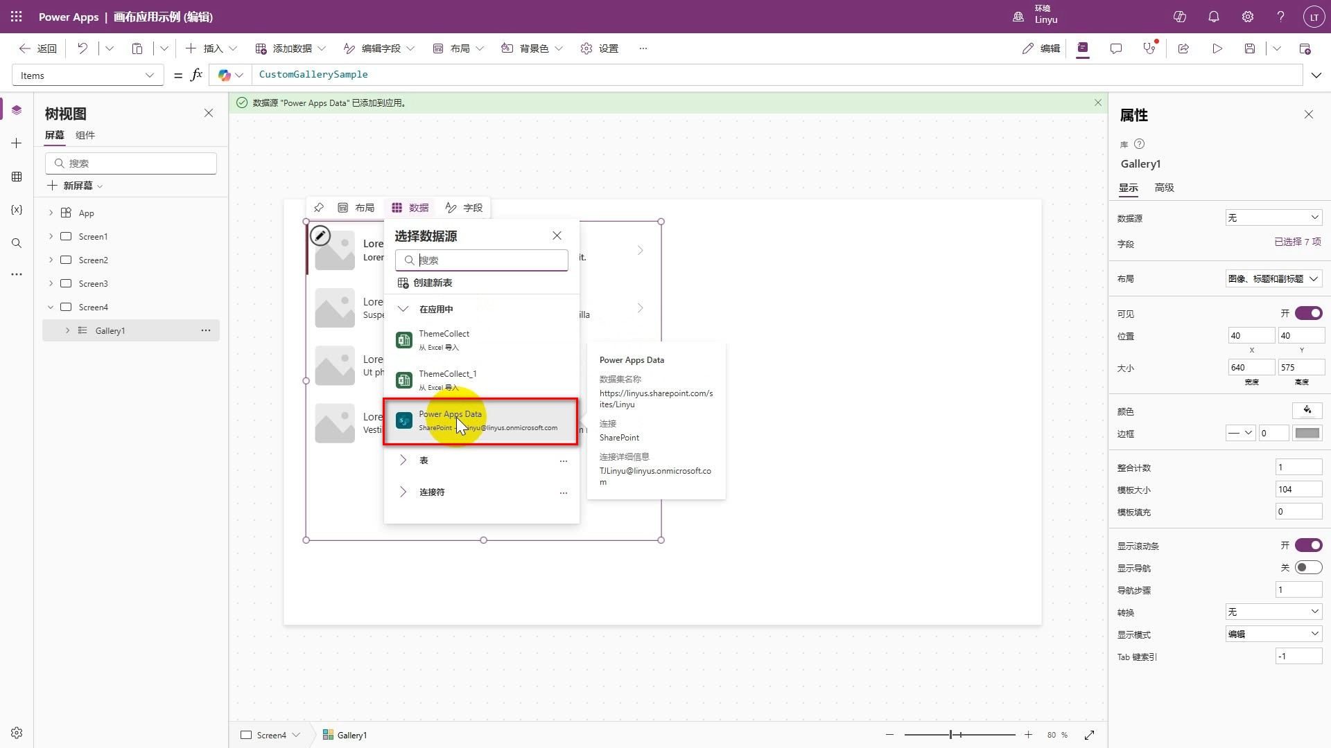Screen dimensions: 1331x748
Task: Switch to the 高级 properties tab
Action: point(1164,188)
